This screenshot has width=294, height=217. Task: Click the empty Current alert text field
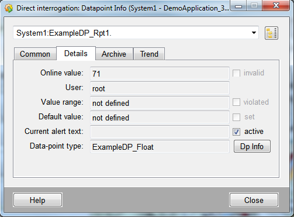pos(160,132)
